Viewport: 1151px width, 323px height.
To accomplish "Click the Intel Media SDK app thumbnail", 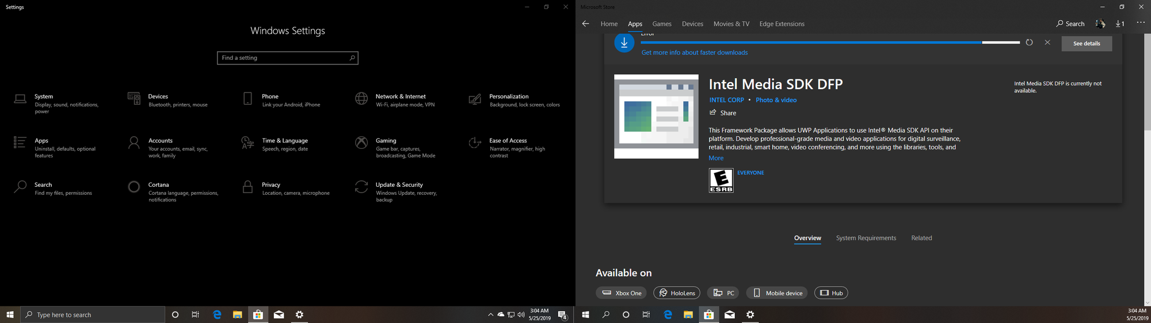I will (x=656, y=116).
